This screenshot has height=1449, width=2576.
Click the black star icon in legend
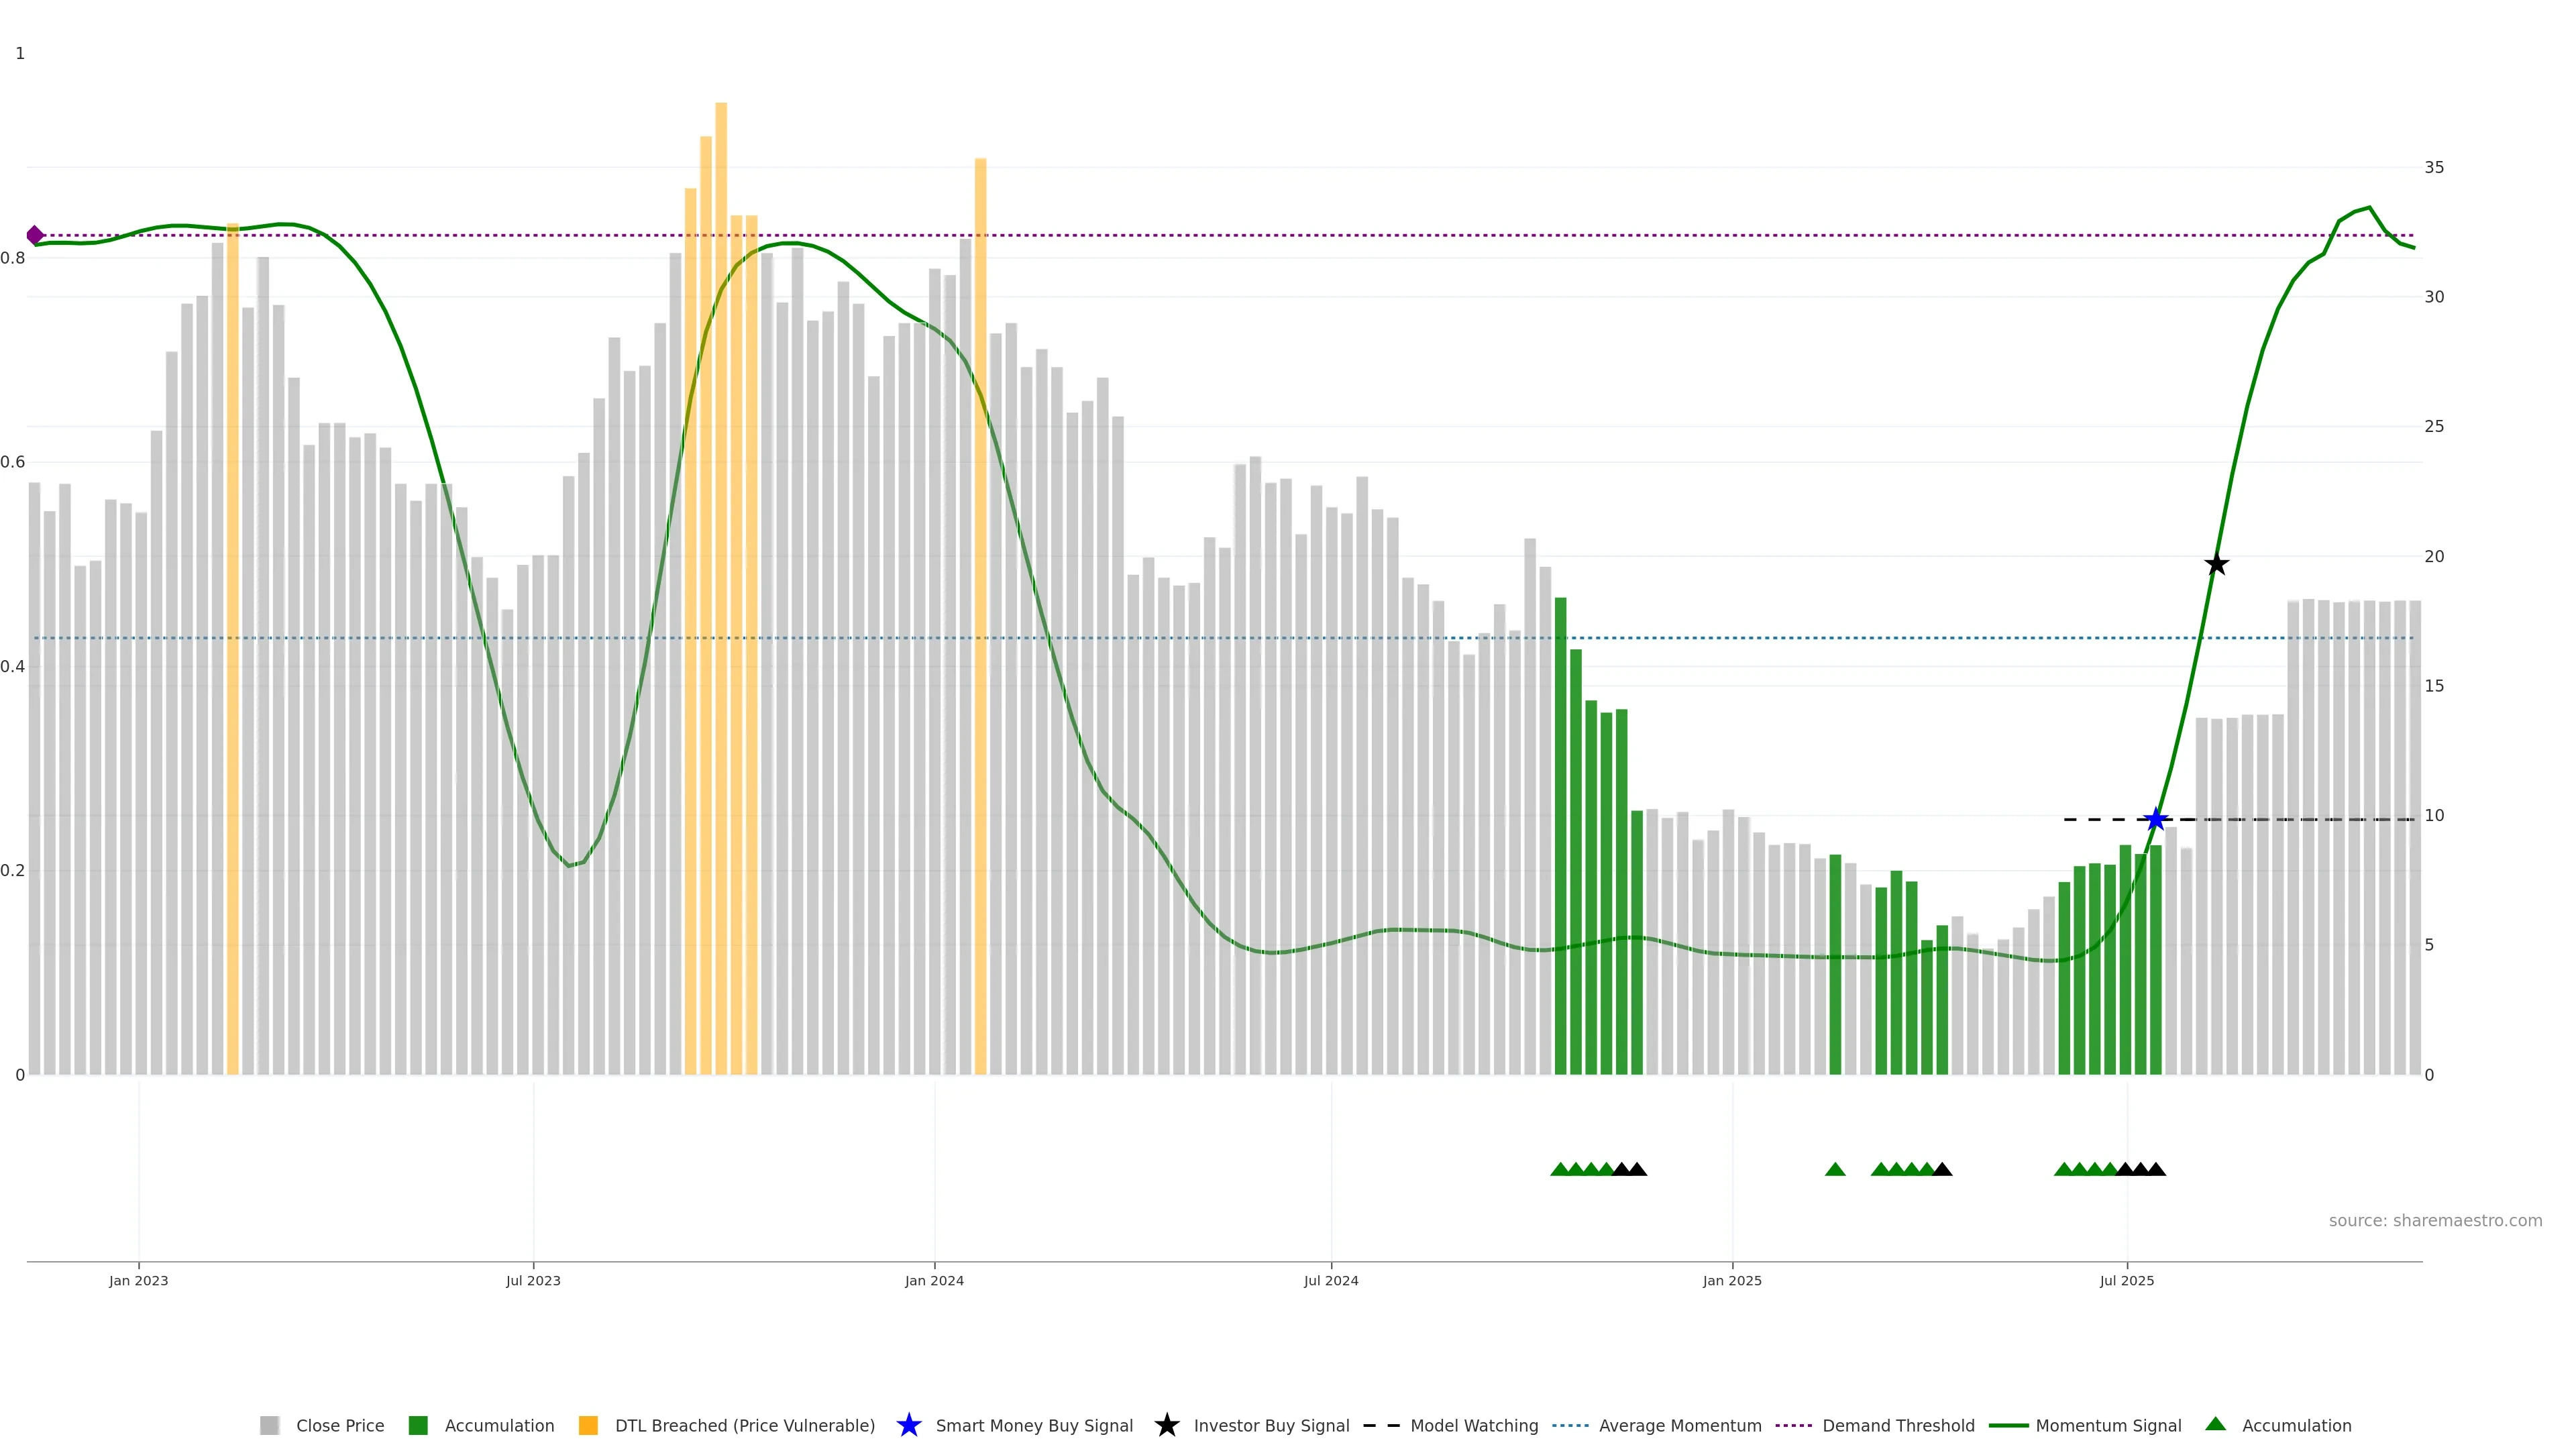[1166, 1425]
